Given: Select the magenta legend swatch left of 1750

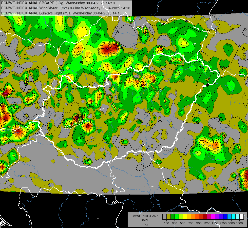Looking at the screenshot, I should 213,217.
